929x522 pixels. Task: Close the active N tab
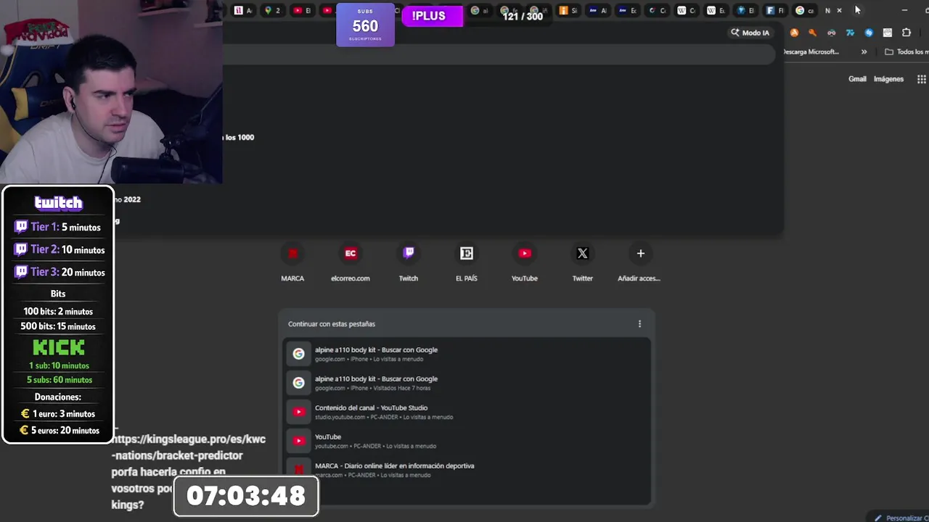coord(839,10)
